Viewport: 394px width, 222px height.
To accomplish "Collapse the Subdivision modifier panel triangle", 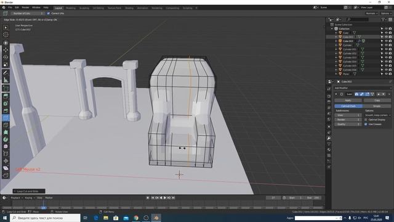I will (x=336, y=94).
